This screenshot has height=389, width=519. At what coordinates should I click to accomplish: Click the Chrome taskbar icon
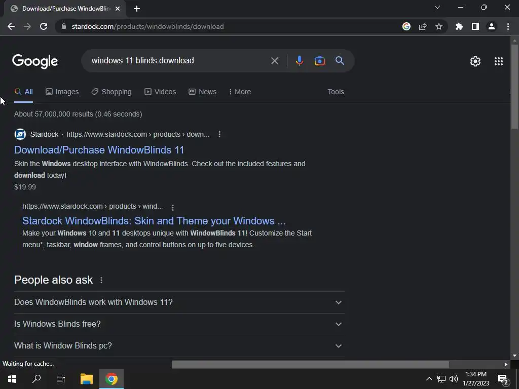click(x=112, y=379)
